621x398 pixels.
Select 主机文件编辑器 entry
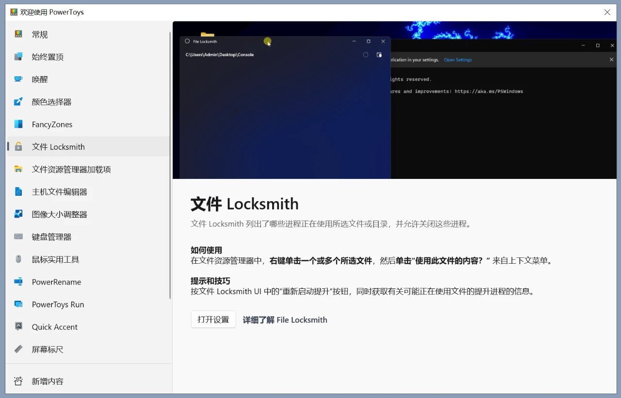click(88, 191)
